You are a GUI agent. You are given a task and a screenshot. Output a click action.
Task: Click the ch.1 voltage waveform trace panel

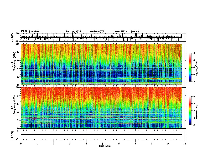tap(102, 37)
